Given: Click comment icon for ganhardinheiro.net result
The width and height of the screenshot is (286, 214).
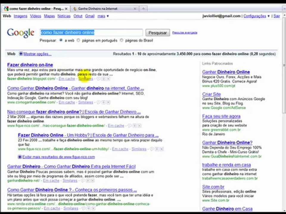Looking at the screenshot, I should 83,180.
